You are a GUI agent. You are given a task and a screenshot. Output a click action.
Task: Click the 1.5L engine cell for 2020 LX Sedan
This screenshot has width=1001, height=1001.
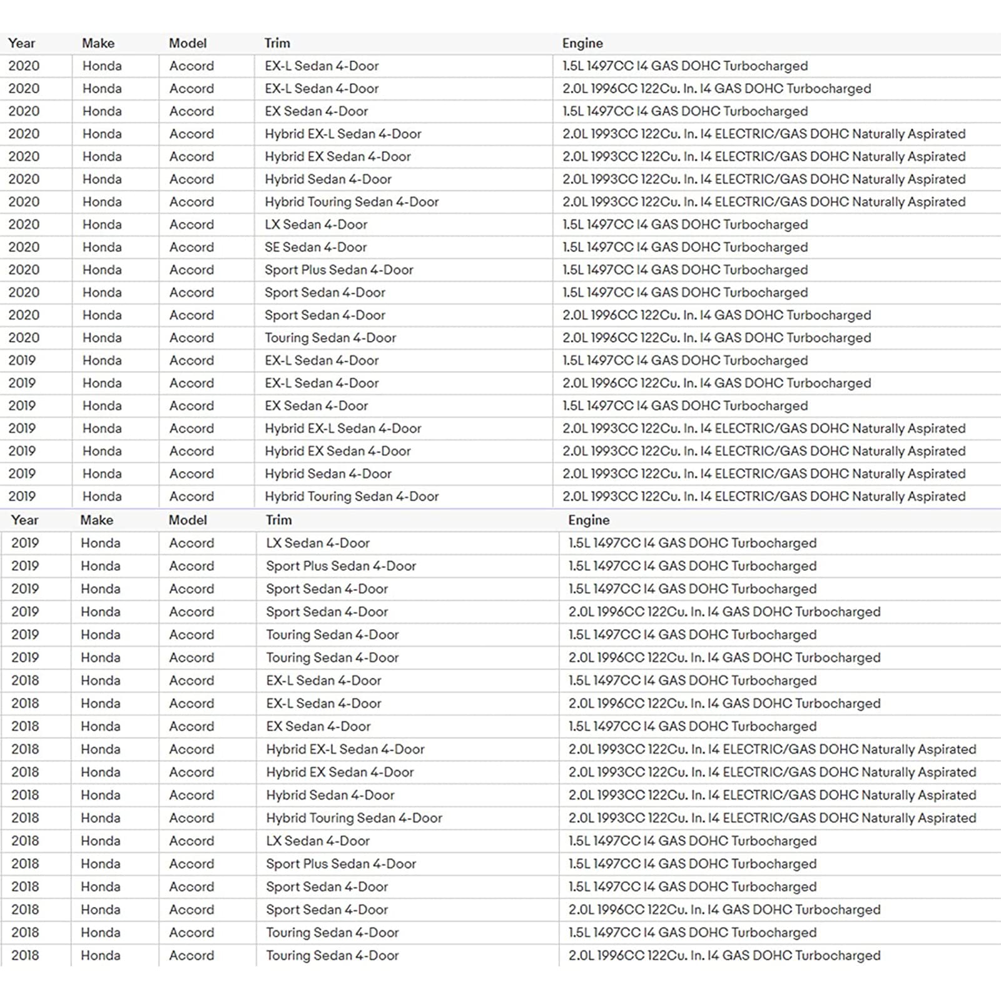777,225
